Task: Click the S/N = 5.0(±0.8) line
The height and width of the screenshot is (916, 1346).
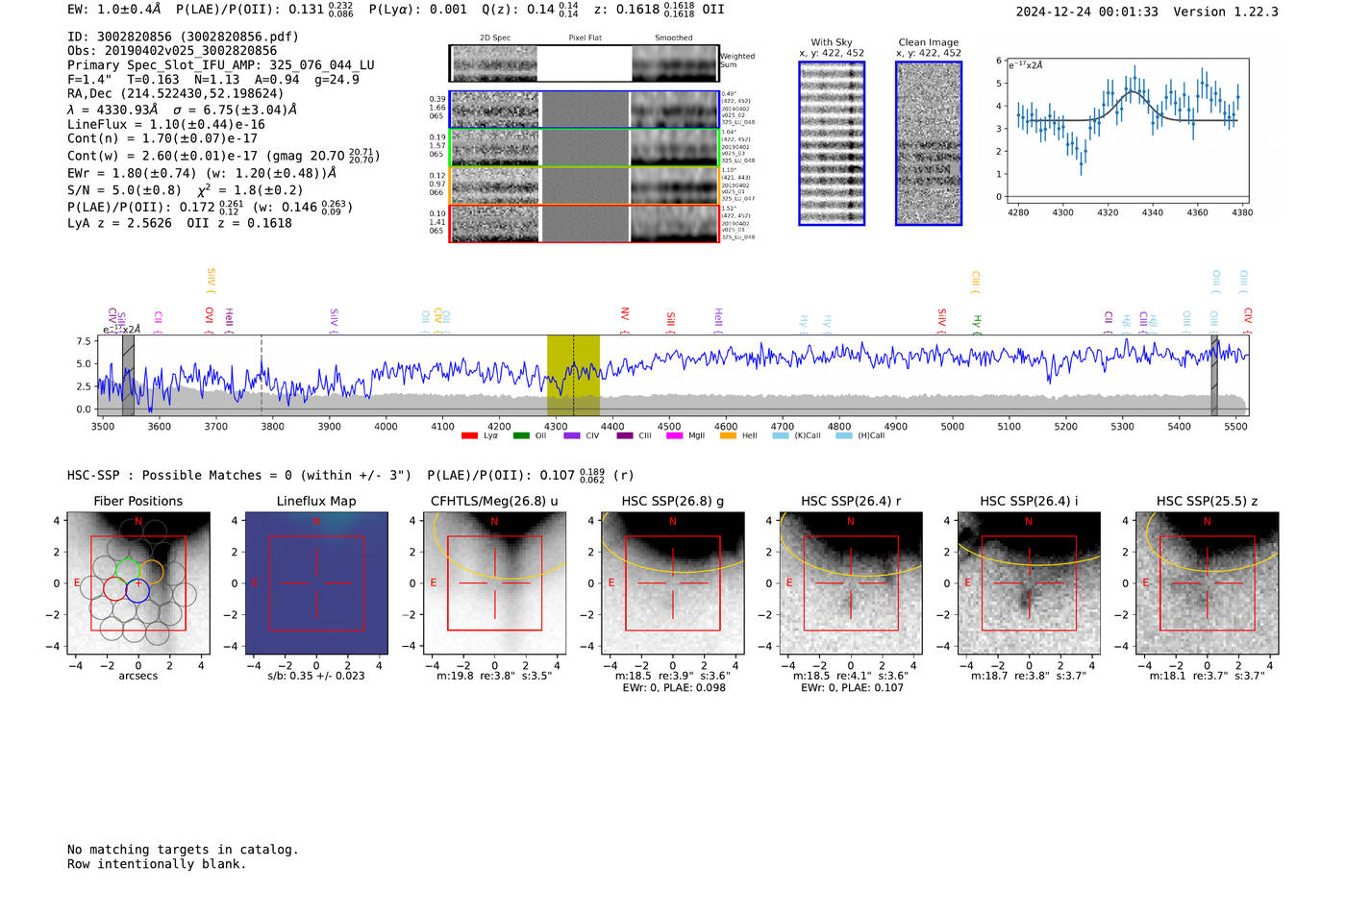Action: 186,189
